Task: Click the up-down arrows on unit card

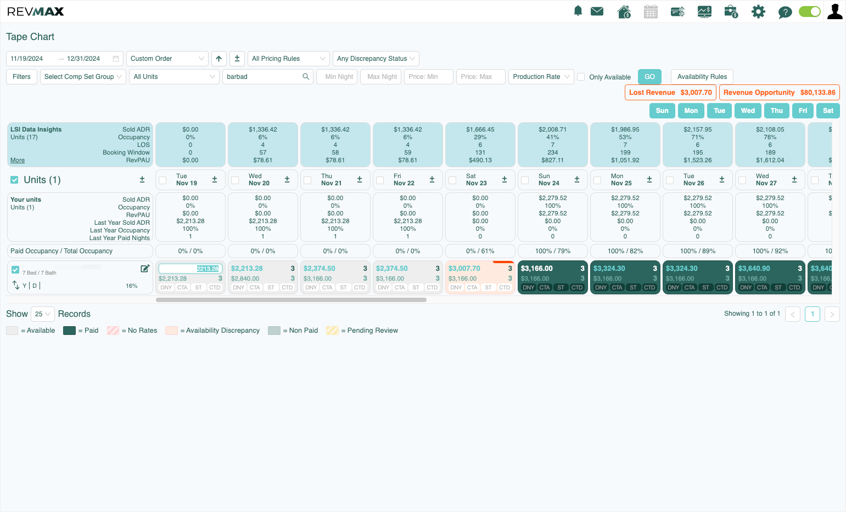Action: pyautogui.click(x=16, y=285)
